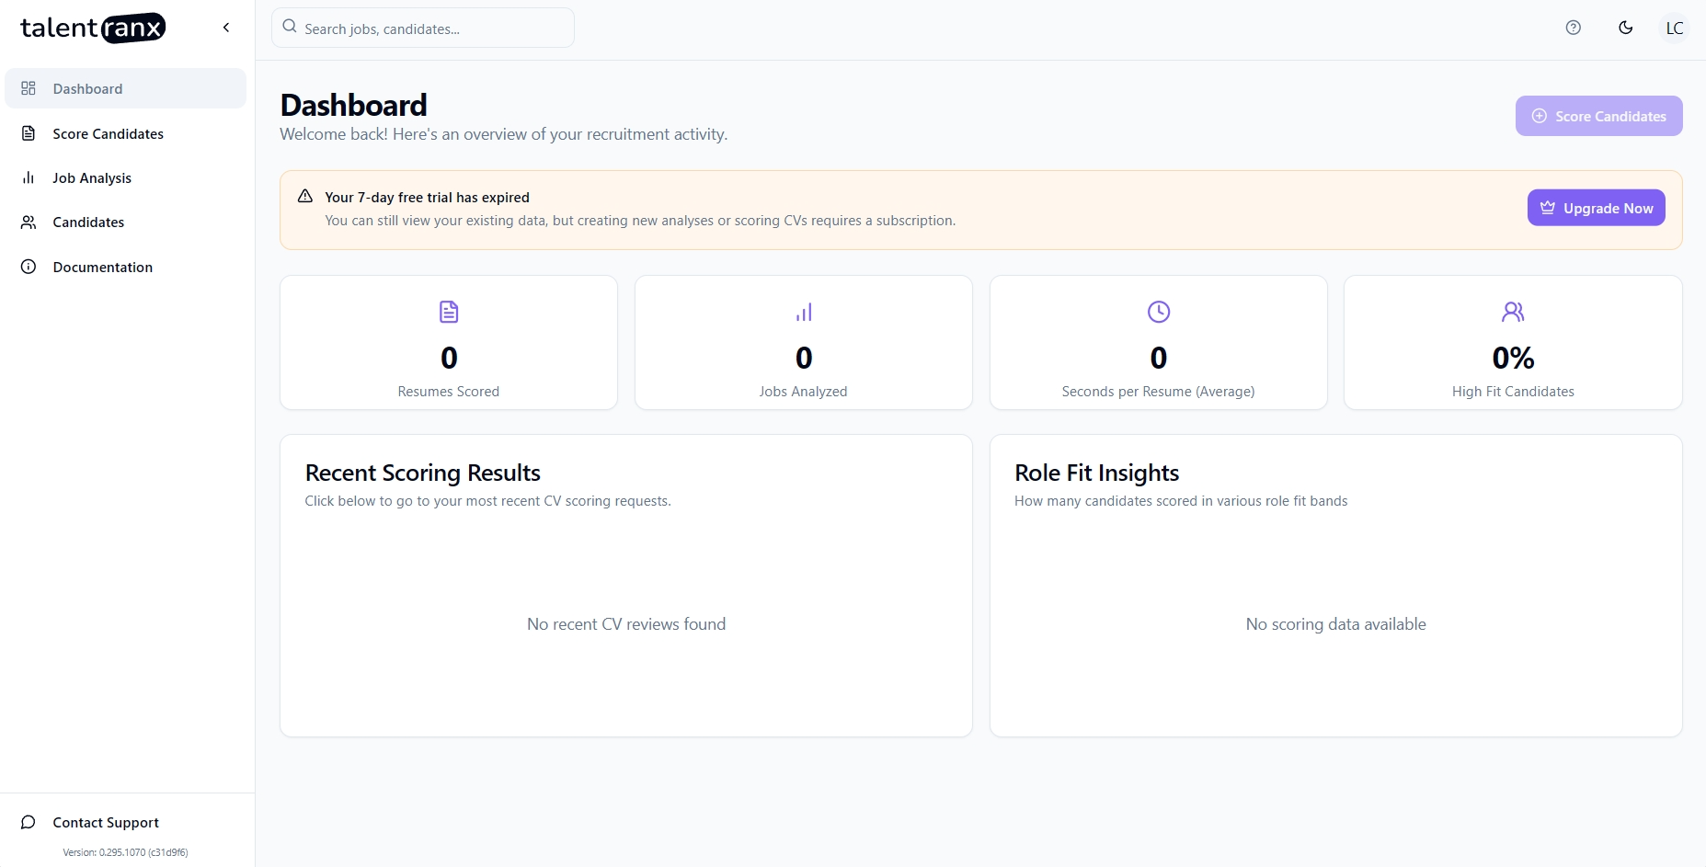This screenshot has width=1706, height=867.
Task: Open the help question mark icon
Action: (1573, 28)
